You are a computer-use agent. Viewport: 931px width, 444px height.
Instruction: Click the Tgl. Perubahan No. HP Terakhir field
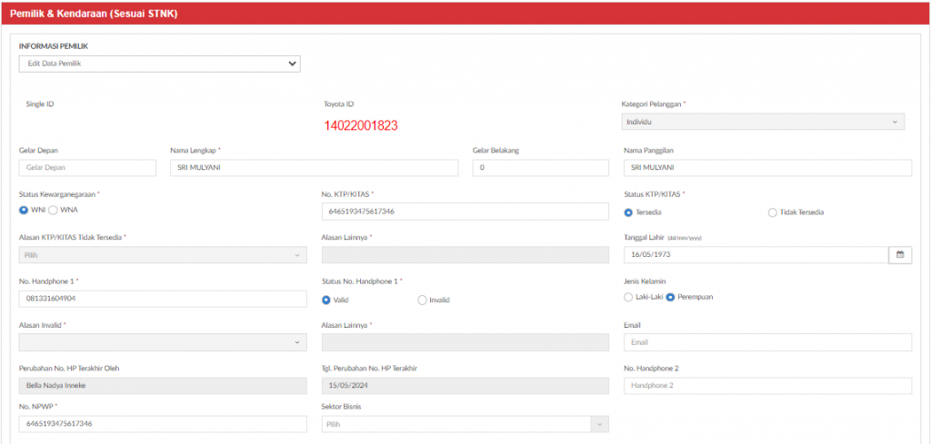click(x=465, y=386)
